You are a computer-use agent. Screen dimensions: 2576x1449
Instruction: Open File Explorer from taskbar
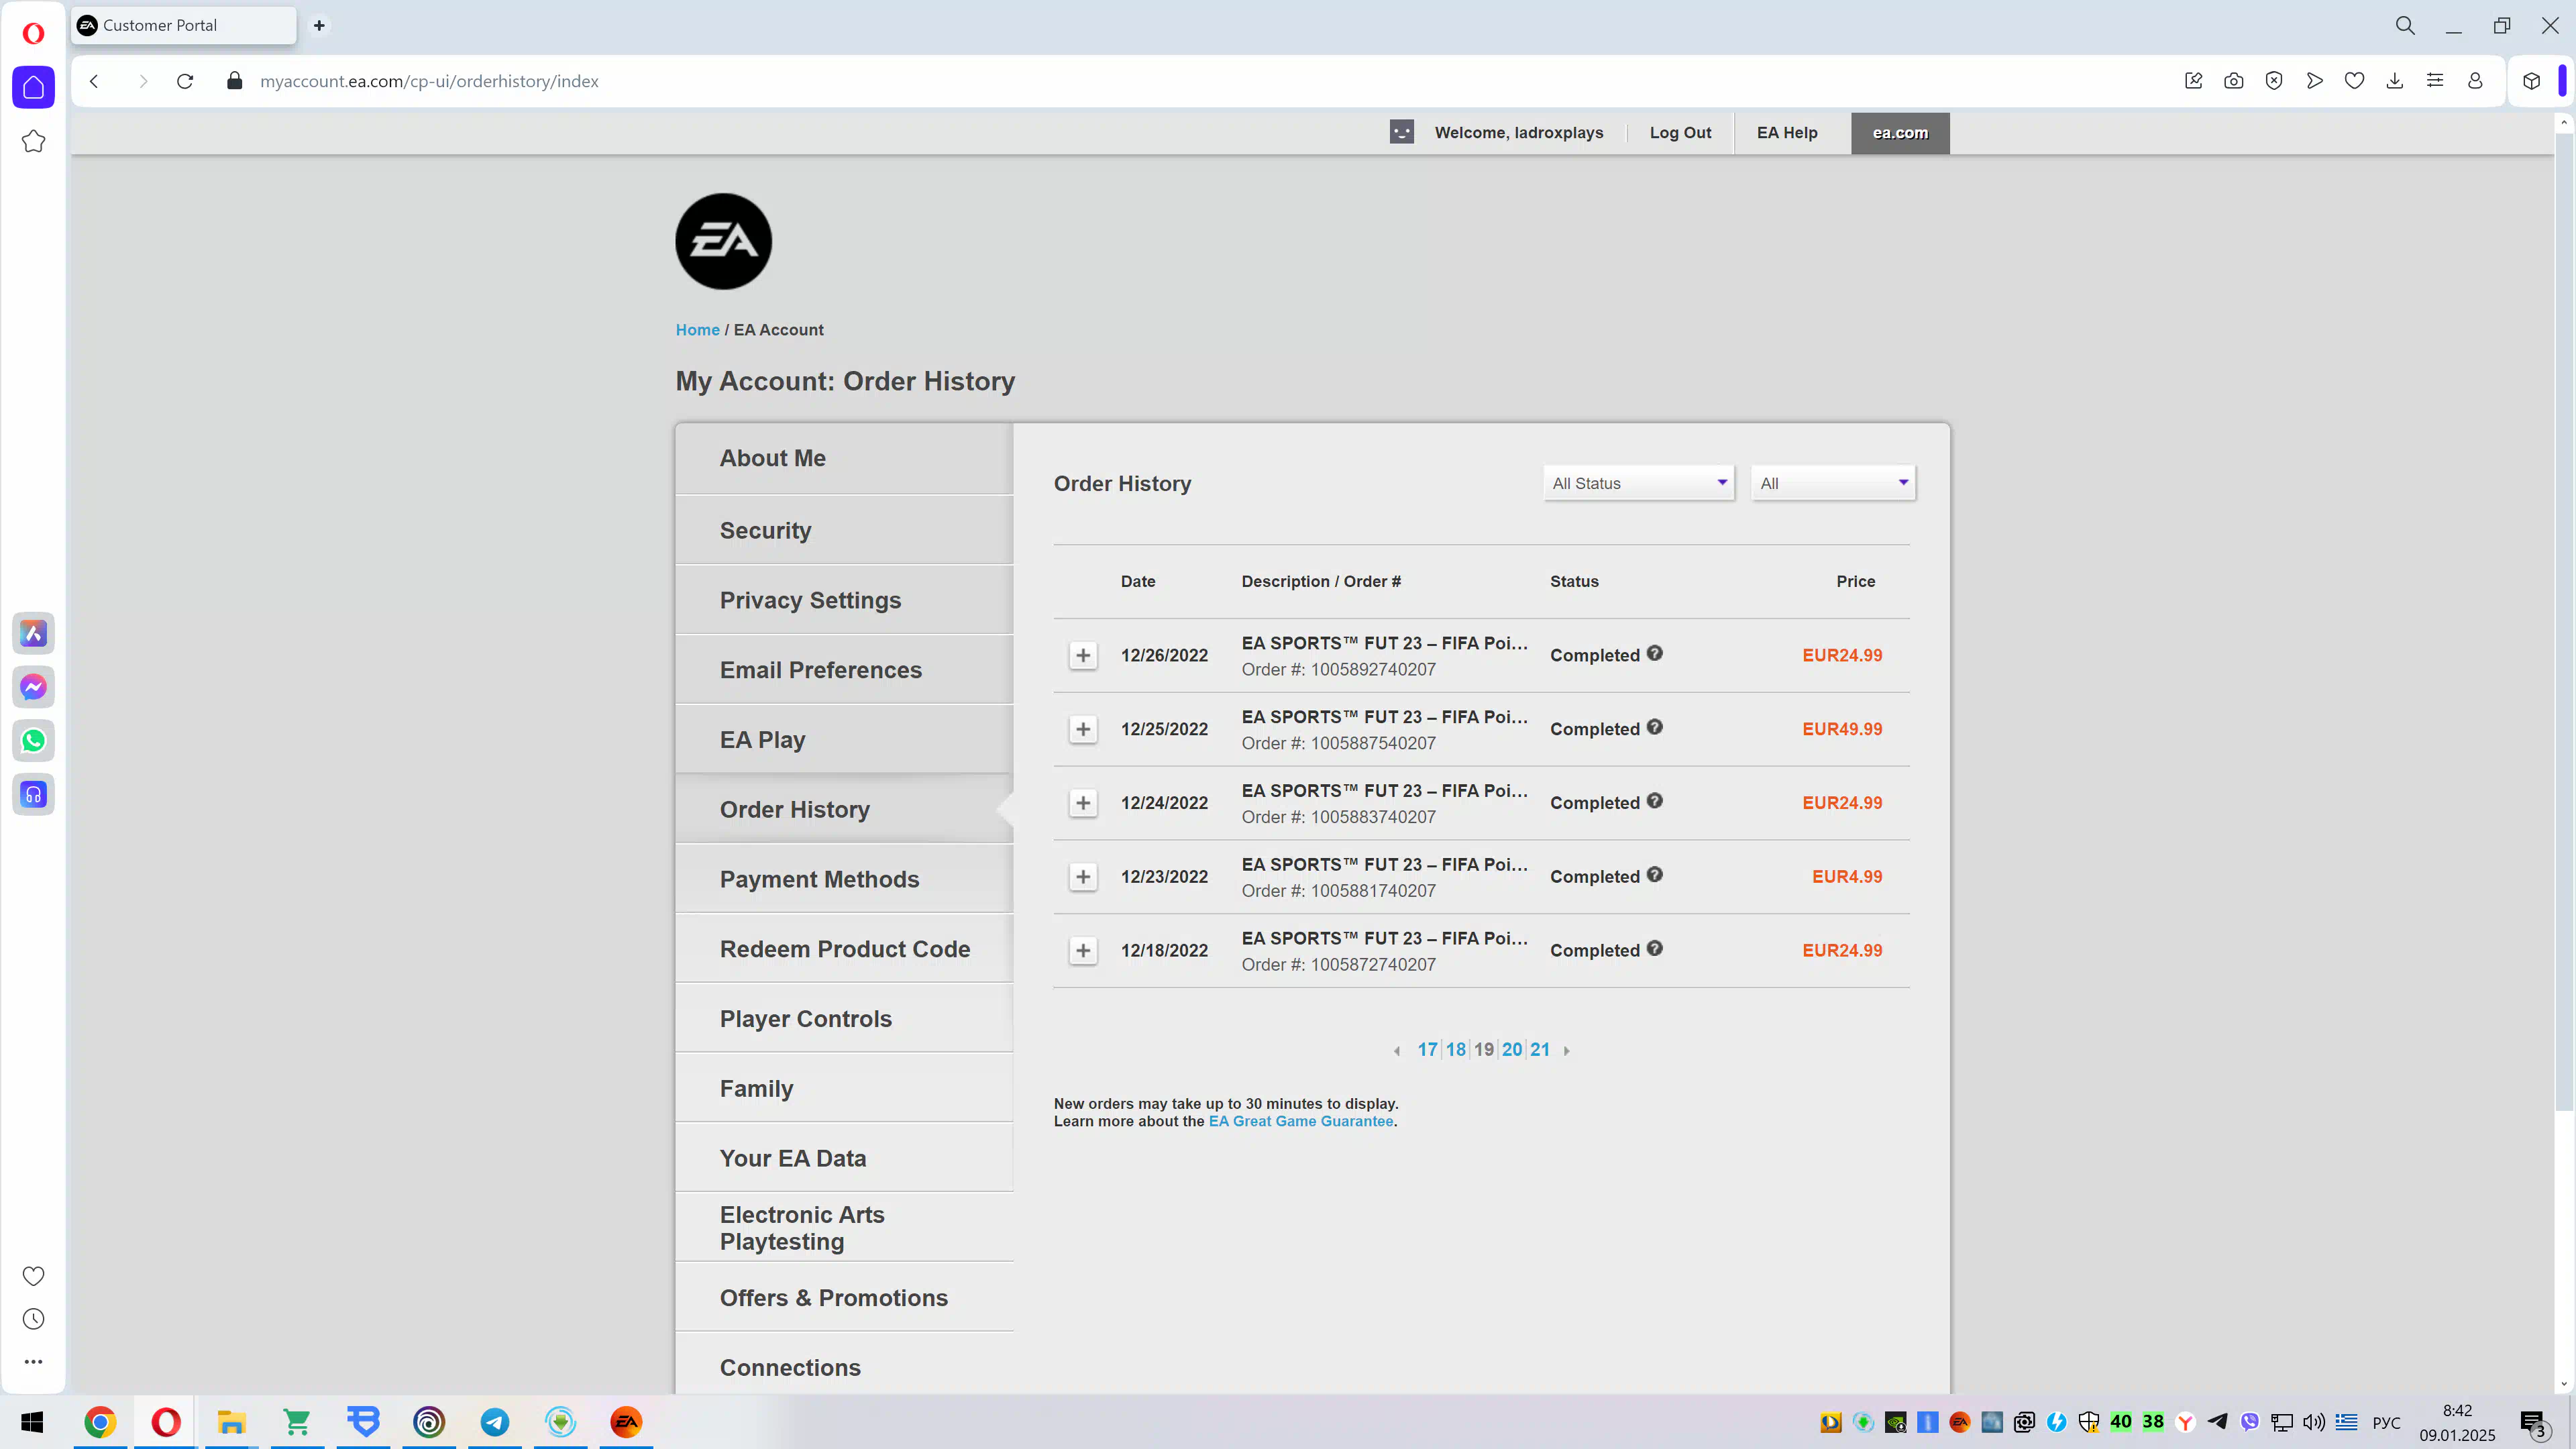coord(232,1422)
